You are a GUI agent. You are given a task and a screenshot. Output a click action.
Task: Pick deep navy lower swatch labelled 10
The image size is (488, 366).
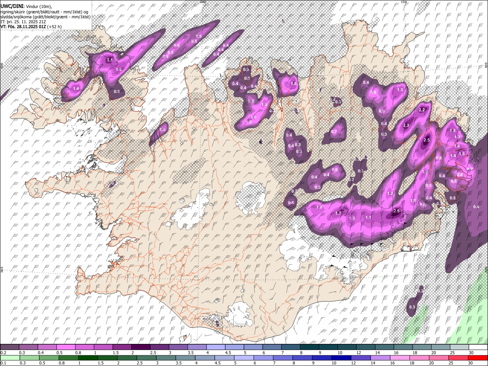click(x=341, y=358)
